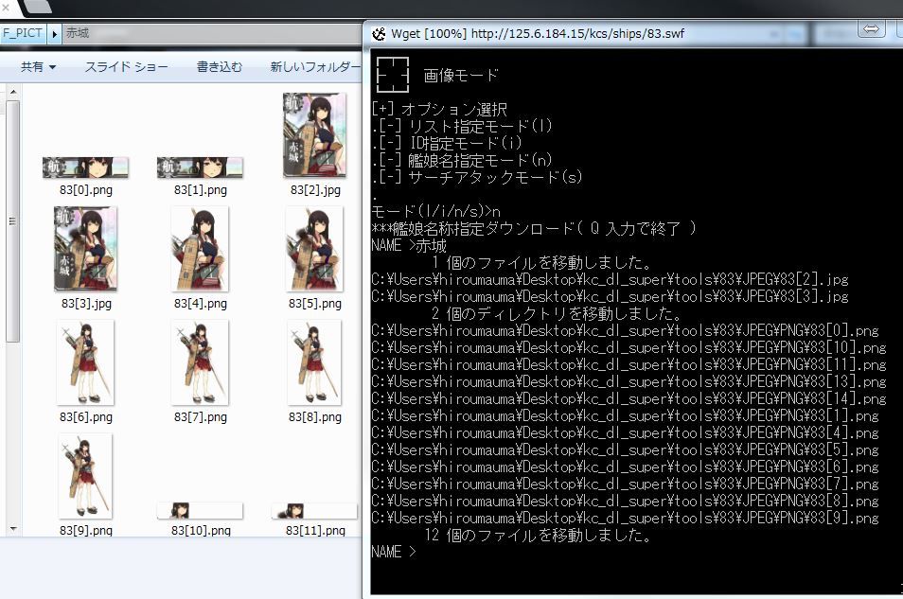903x599 pixels.
Task: Click the 83[9].png file name
Action: coord(86,530)
